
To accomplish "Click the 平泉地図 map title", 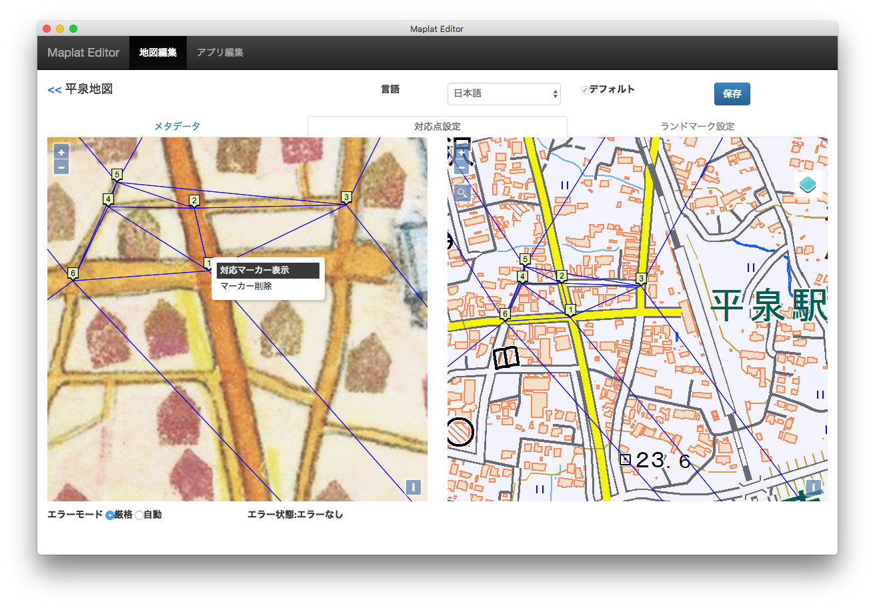I will coord(89,89).
